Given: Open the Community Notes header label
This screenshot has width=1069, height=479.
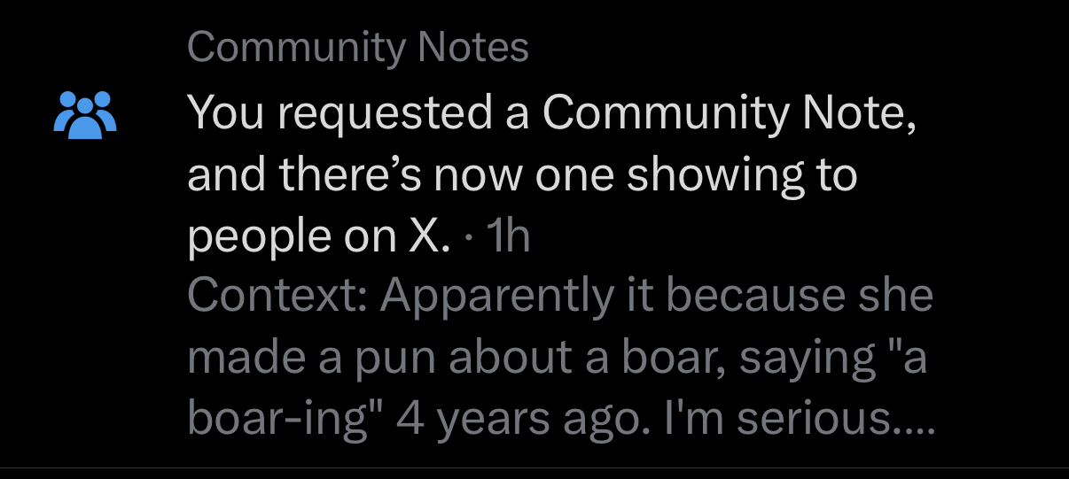Looking at the screenshot, I should [x=358, y=47].
